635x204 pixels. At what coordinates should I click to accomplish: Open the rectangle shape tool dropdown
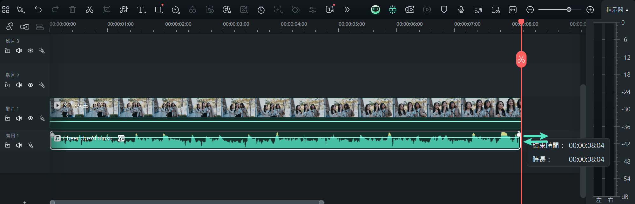click(x=159, y=10)
